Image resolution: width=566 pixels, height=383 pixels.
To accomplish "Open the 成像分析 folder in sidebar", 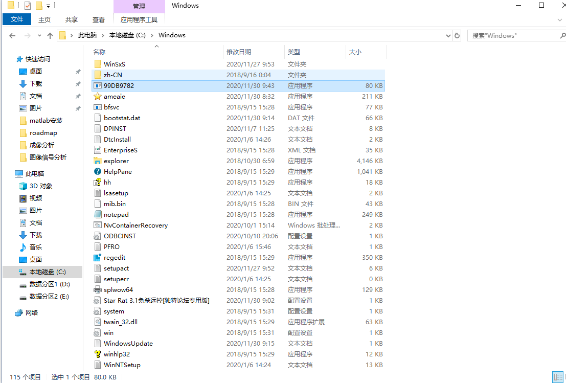I will (x=42, y=145).
